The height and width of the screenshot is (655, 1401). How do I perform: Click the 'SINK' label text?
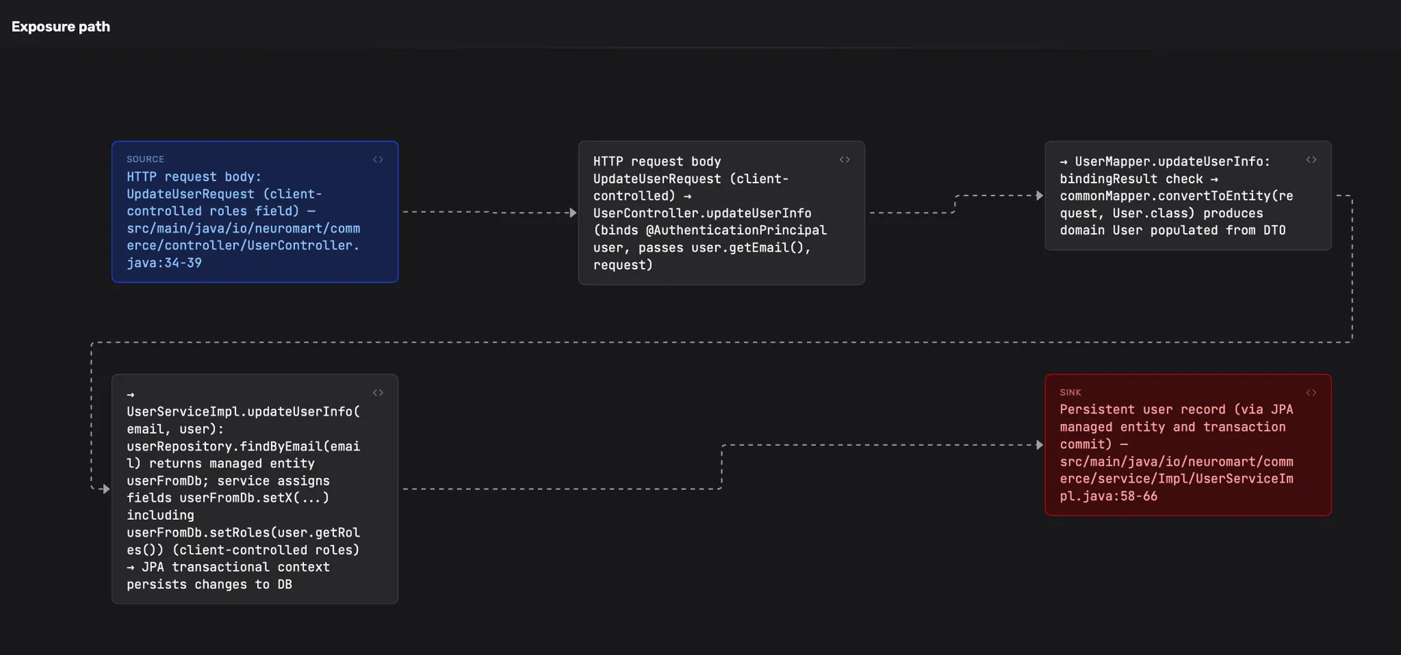tap(1070, 393)
